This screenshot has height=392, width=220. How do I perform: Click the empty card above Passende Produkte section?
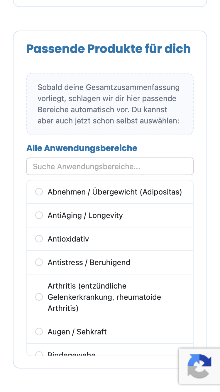click(x=110, y=3)
